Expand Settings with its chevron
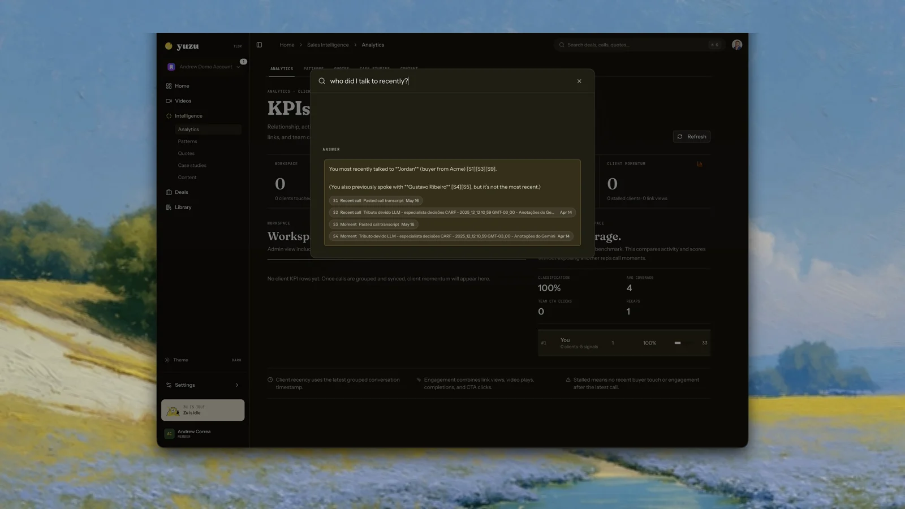The width and height of the screenshot is (905, 509). coord(236,385)
